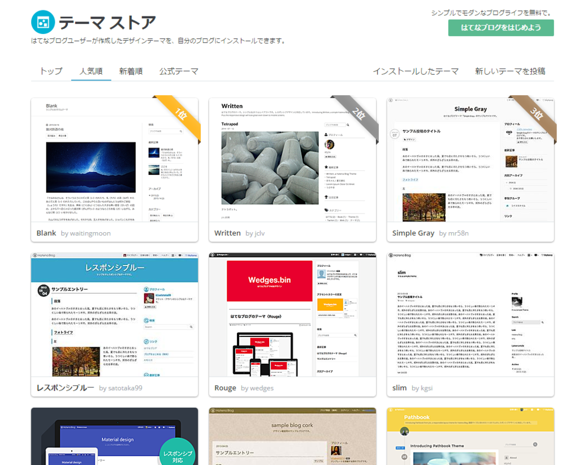Switch to the 新着順 tab
Viewport: 579px width, 465px height.
(131, 71)
